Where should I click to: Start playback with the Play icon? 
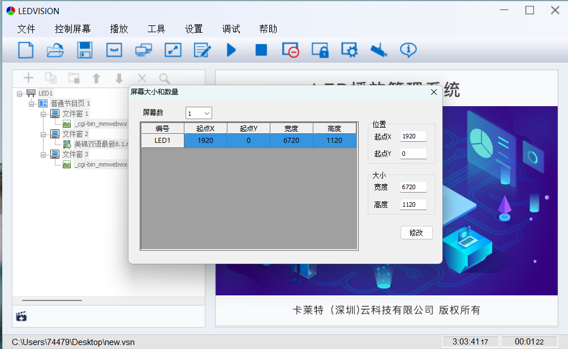(231, 50)
